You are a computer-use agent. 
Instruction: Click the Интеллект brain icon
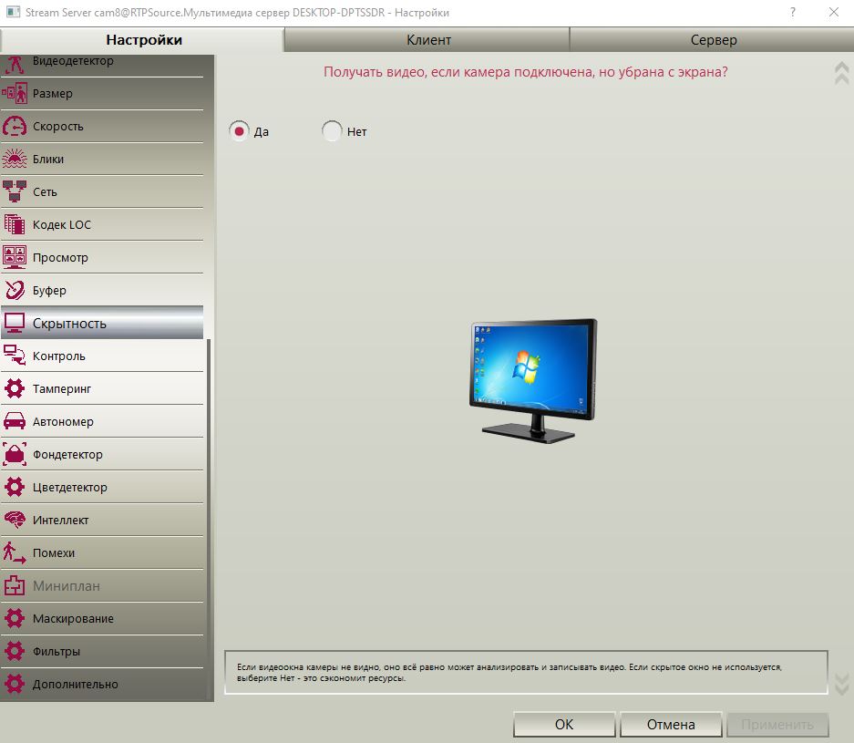point(15,520)
